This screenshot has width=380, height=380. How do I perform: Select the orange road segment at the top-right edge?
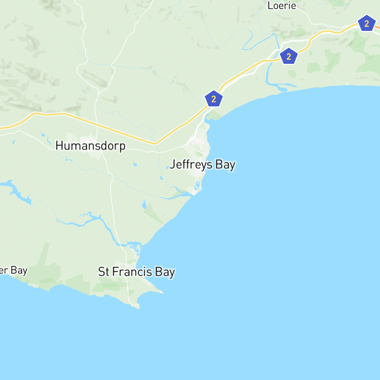point(377,28)
